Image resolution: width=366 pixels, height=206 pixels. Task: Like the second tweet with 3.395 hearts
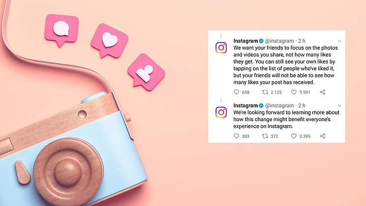tap(294, 136)
